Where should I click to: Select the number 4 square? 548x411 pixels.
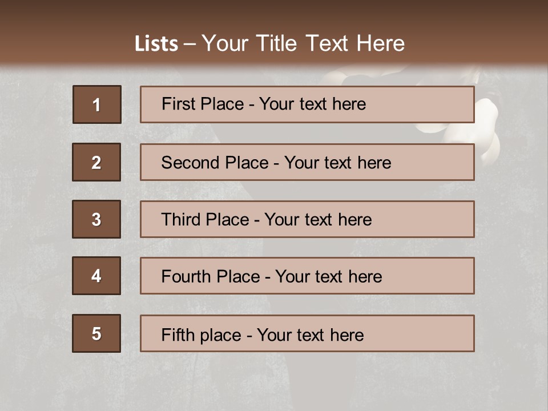(x=96, y=276)
